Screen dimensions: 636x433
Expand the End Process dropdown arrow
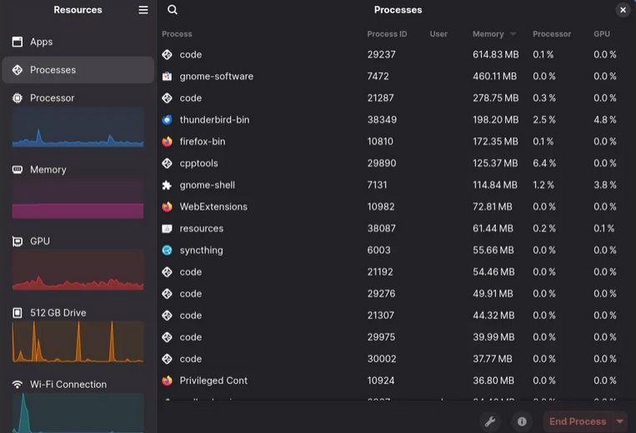click(620, 421)
